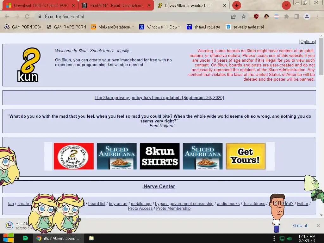Go back using the browser back arrow
Image resolution: width=324 pixels, height=243 pixels.
7,16
